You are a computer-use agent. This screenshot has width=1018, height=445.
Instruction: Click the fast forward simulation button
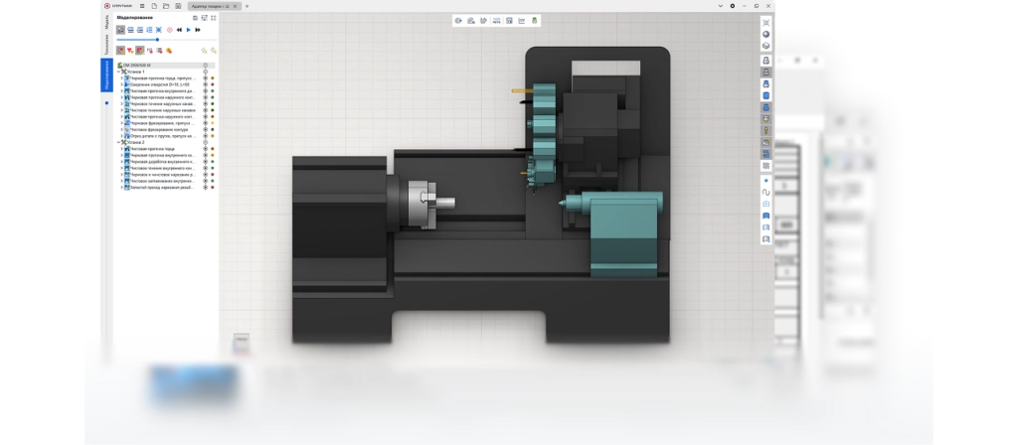(x=197, y=30)
